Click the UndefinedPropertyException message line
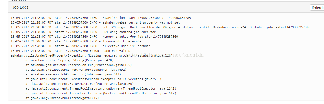The width and height of the screenshot is (324, 104). [x=92, y=56]
